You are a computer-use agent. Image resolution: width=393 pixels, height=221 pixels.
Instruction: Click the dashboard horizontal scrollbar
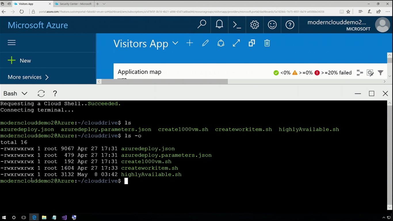[165, 81]
